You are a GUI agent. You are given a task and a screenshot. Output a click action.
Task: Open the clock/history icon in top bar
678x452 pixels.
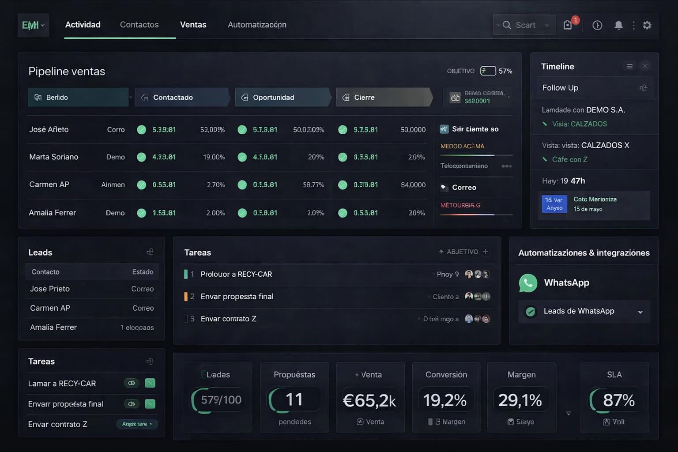(597, 25)
